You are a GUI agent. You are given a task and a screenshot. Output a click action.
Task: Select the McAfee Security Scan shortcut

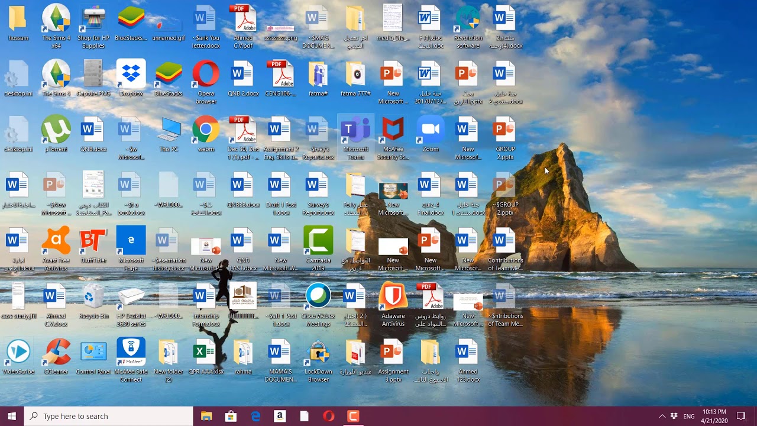(x=393, y=138)
